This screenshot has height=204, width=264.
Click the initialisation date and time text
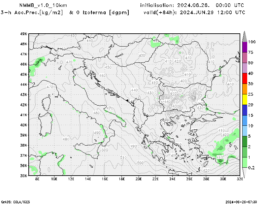click(x=192, y=5)
